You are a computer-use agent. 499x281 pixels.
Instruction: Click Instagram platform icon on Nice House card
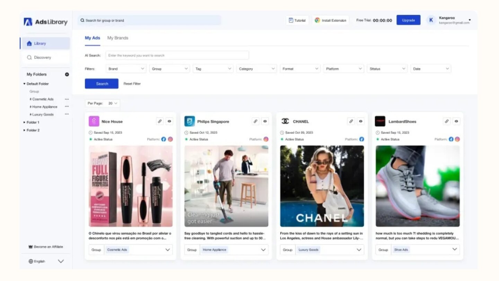point(170,139)
